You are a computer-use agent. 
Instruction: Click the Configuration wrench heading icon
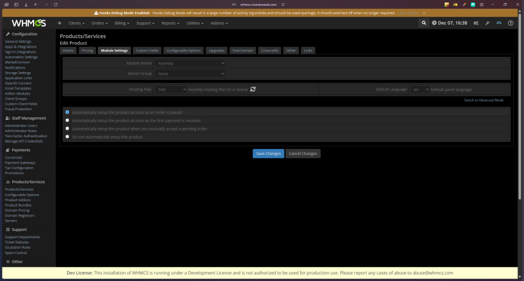8,34
